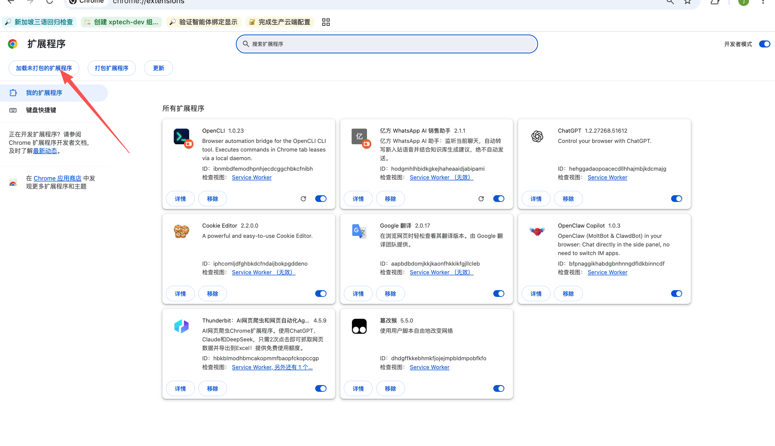
Task: Click 移除 for 篡改猴
Action: (x=390, y=389)
